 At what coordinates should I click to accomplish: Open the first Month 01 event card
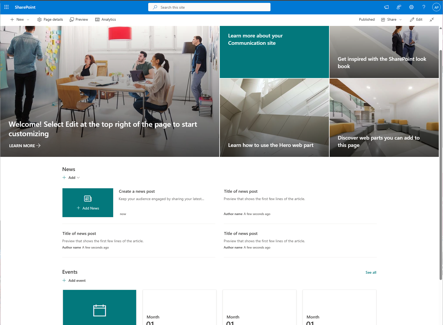tap(180, 307)
